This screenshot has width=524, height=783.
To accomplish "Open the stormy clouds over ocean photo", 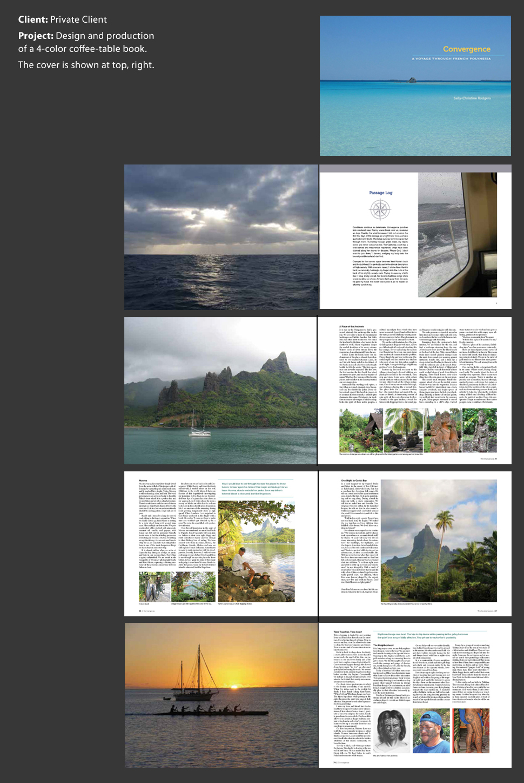I will (x=221, y=237).
